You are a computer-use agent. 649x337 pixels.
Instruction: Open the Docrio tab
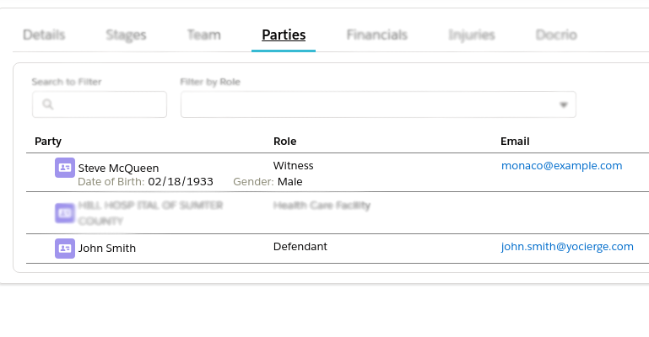pyautogui.click(x=556, y=35)
